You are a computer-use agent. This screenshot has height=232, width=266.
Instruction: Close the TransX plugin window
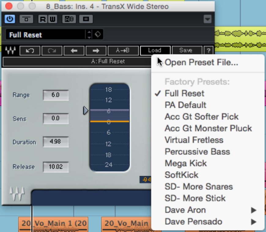pyautogui.click(x=9, y=6)
